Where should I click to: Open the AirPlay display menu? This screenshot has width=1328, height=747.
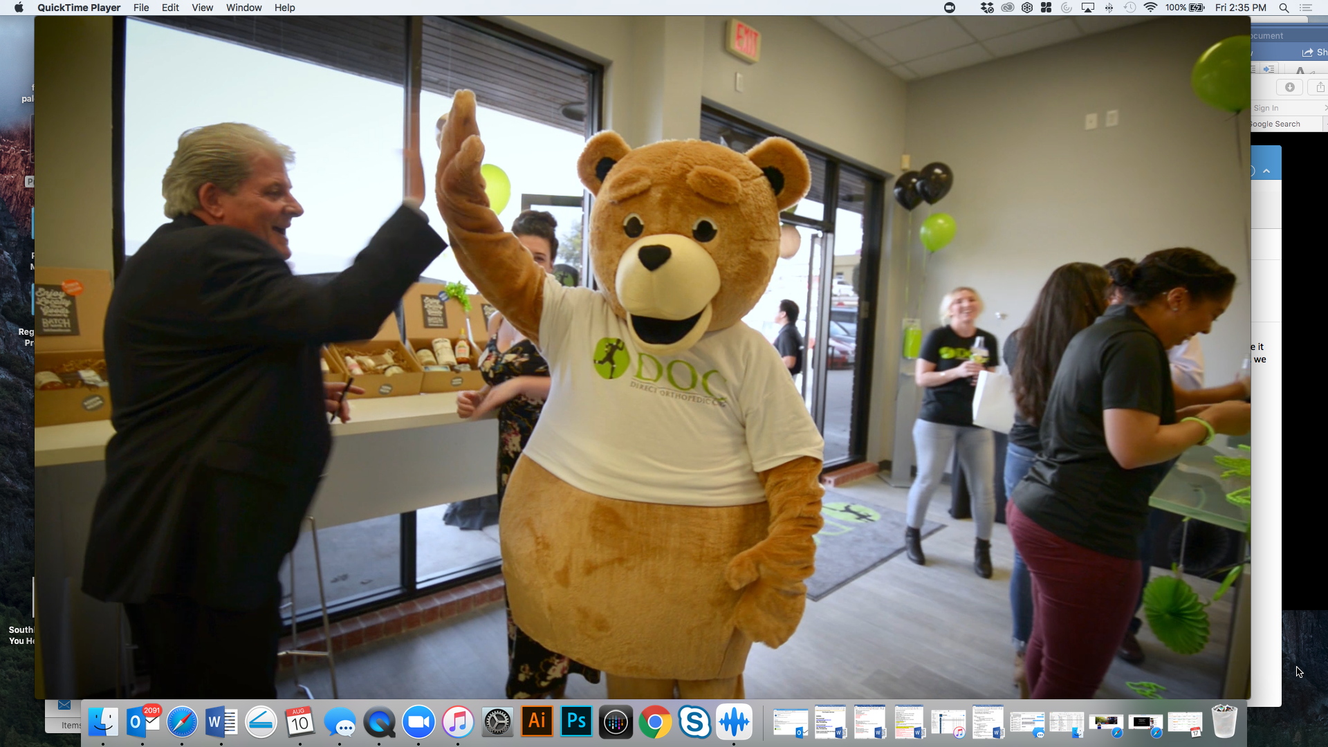coord(1088,8)
